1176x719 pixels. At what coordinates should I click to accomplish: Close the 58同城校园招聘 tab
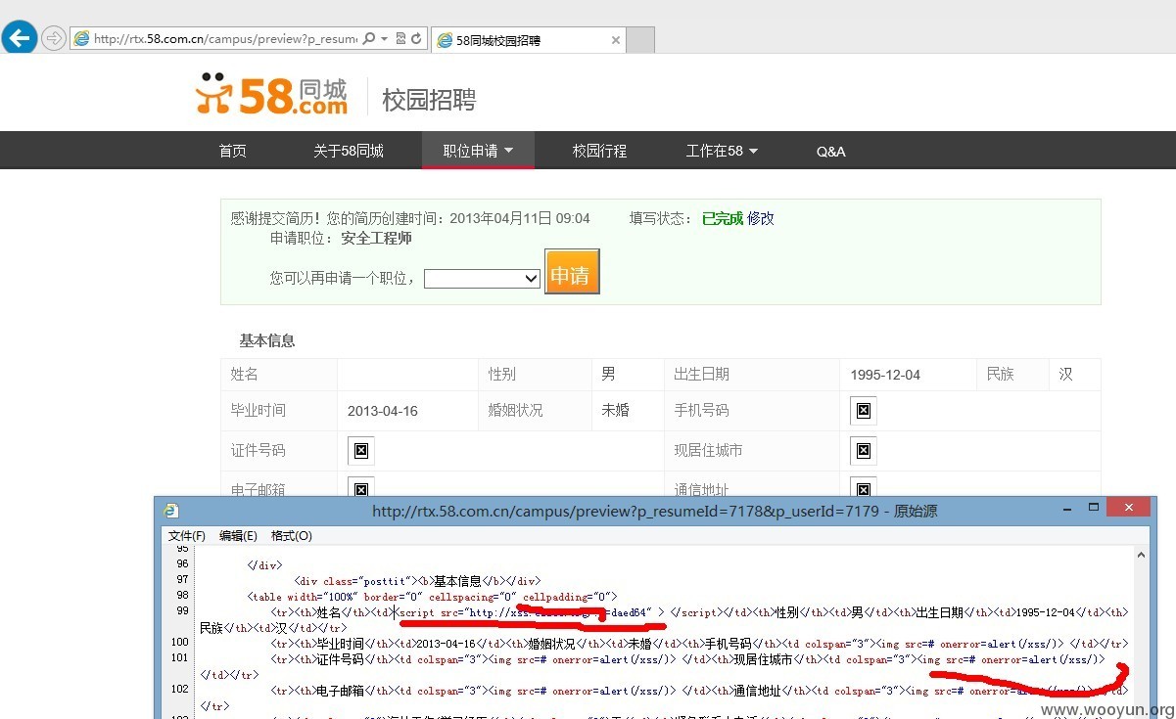(615, 40)
